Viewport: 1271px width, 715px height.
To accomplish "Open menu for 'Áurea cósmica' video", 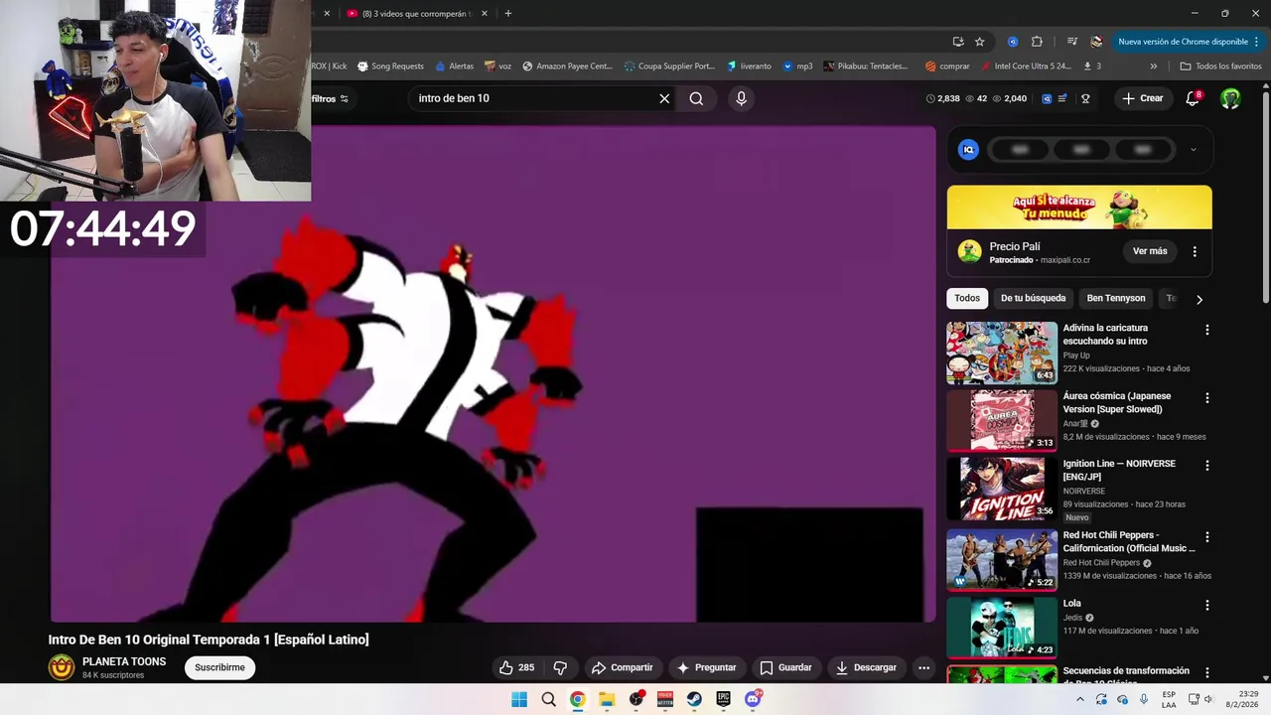I will click(1207, 398).
